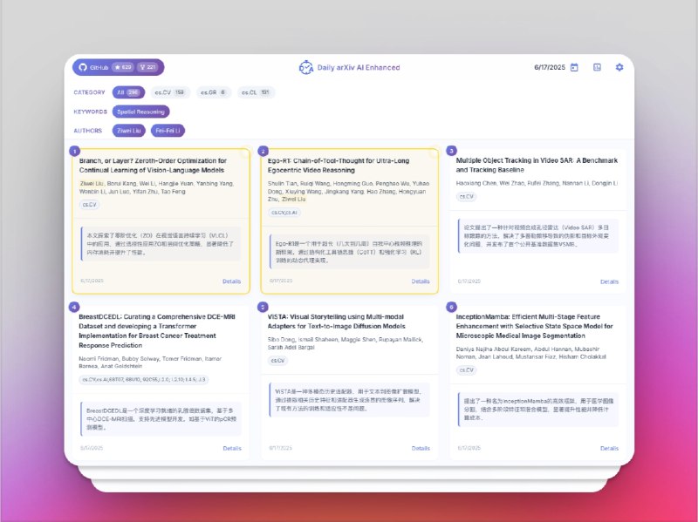Open settings via the gear icon

click(619, 67)
